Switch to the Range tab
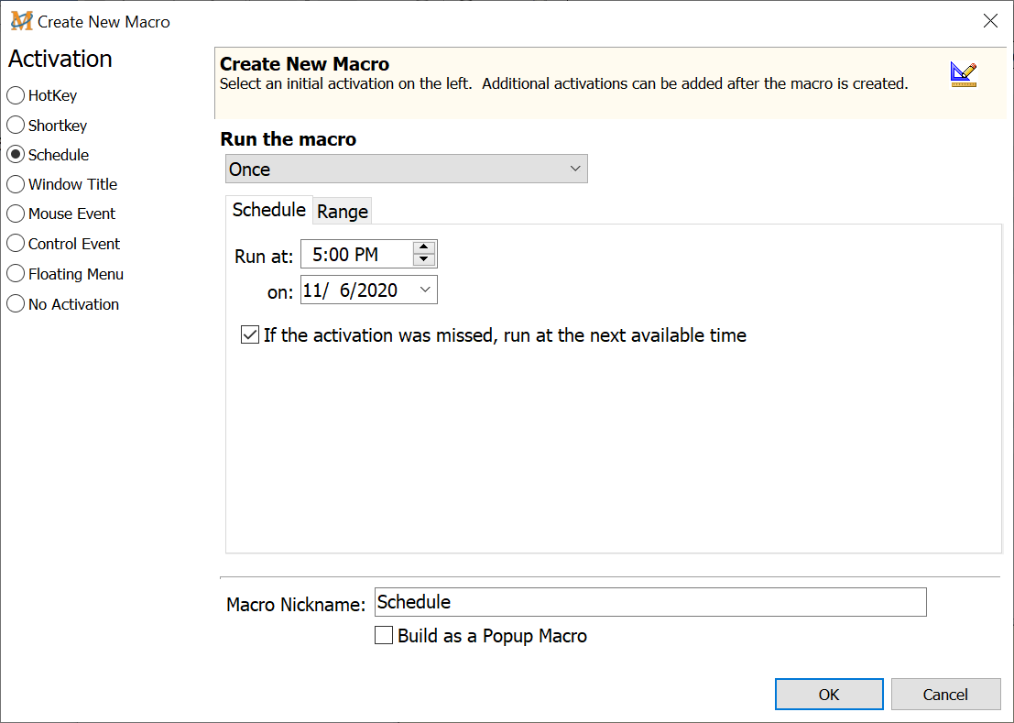This screenshot has width=1014, height=723. tap(343, 212)
